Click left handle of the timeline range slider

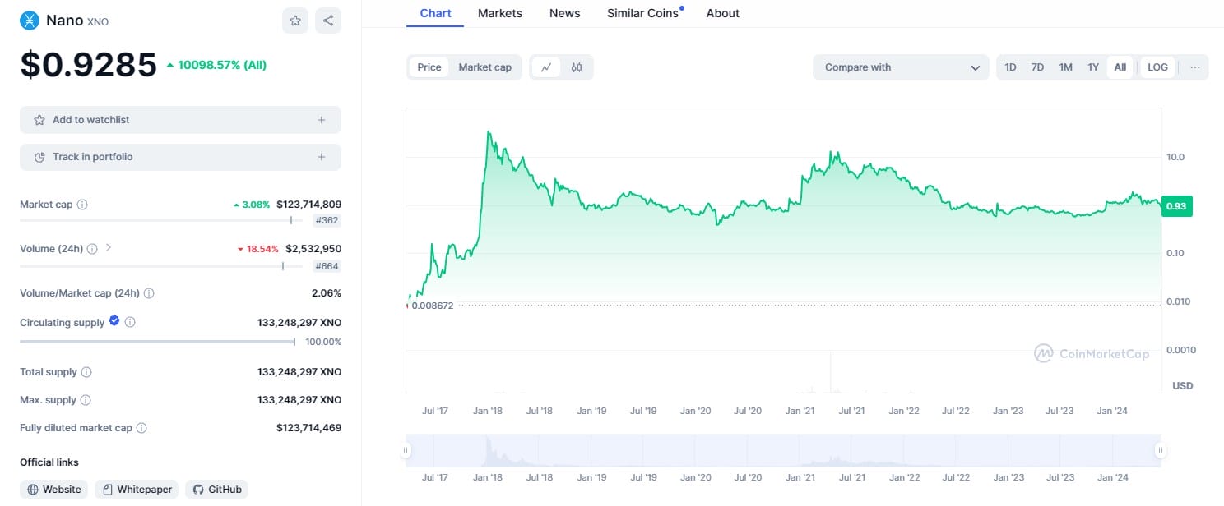[x=406, y=450]
